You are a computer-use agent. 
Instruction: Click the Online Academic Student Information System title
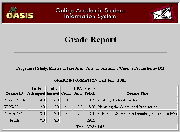pyautogui.click(x=90, y=13)
